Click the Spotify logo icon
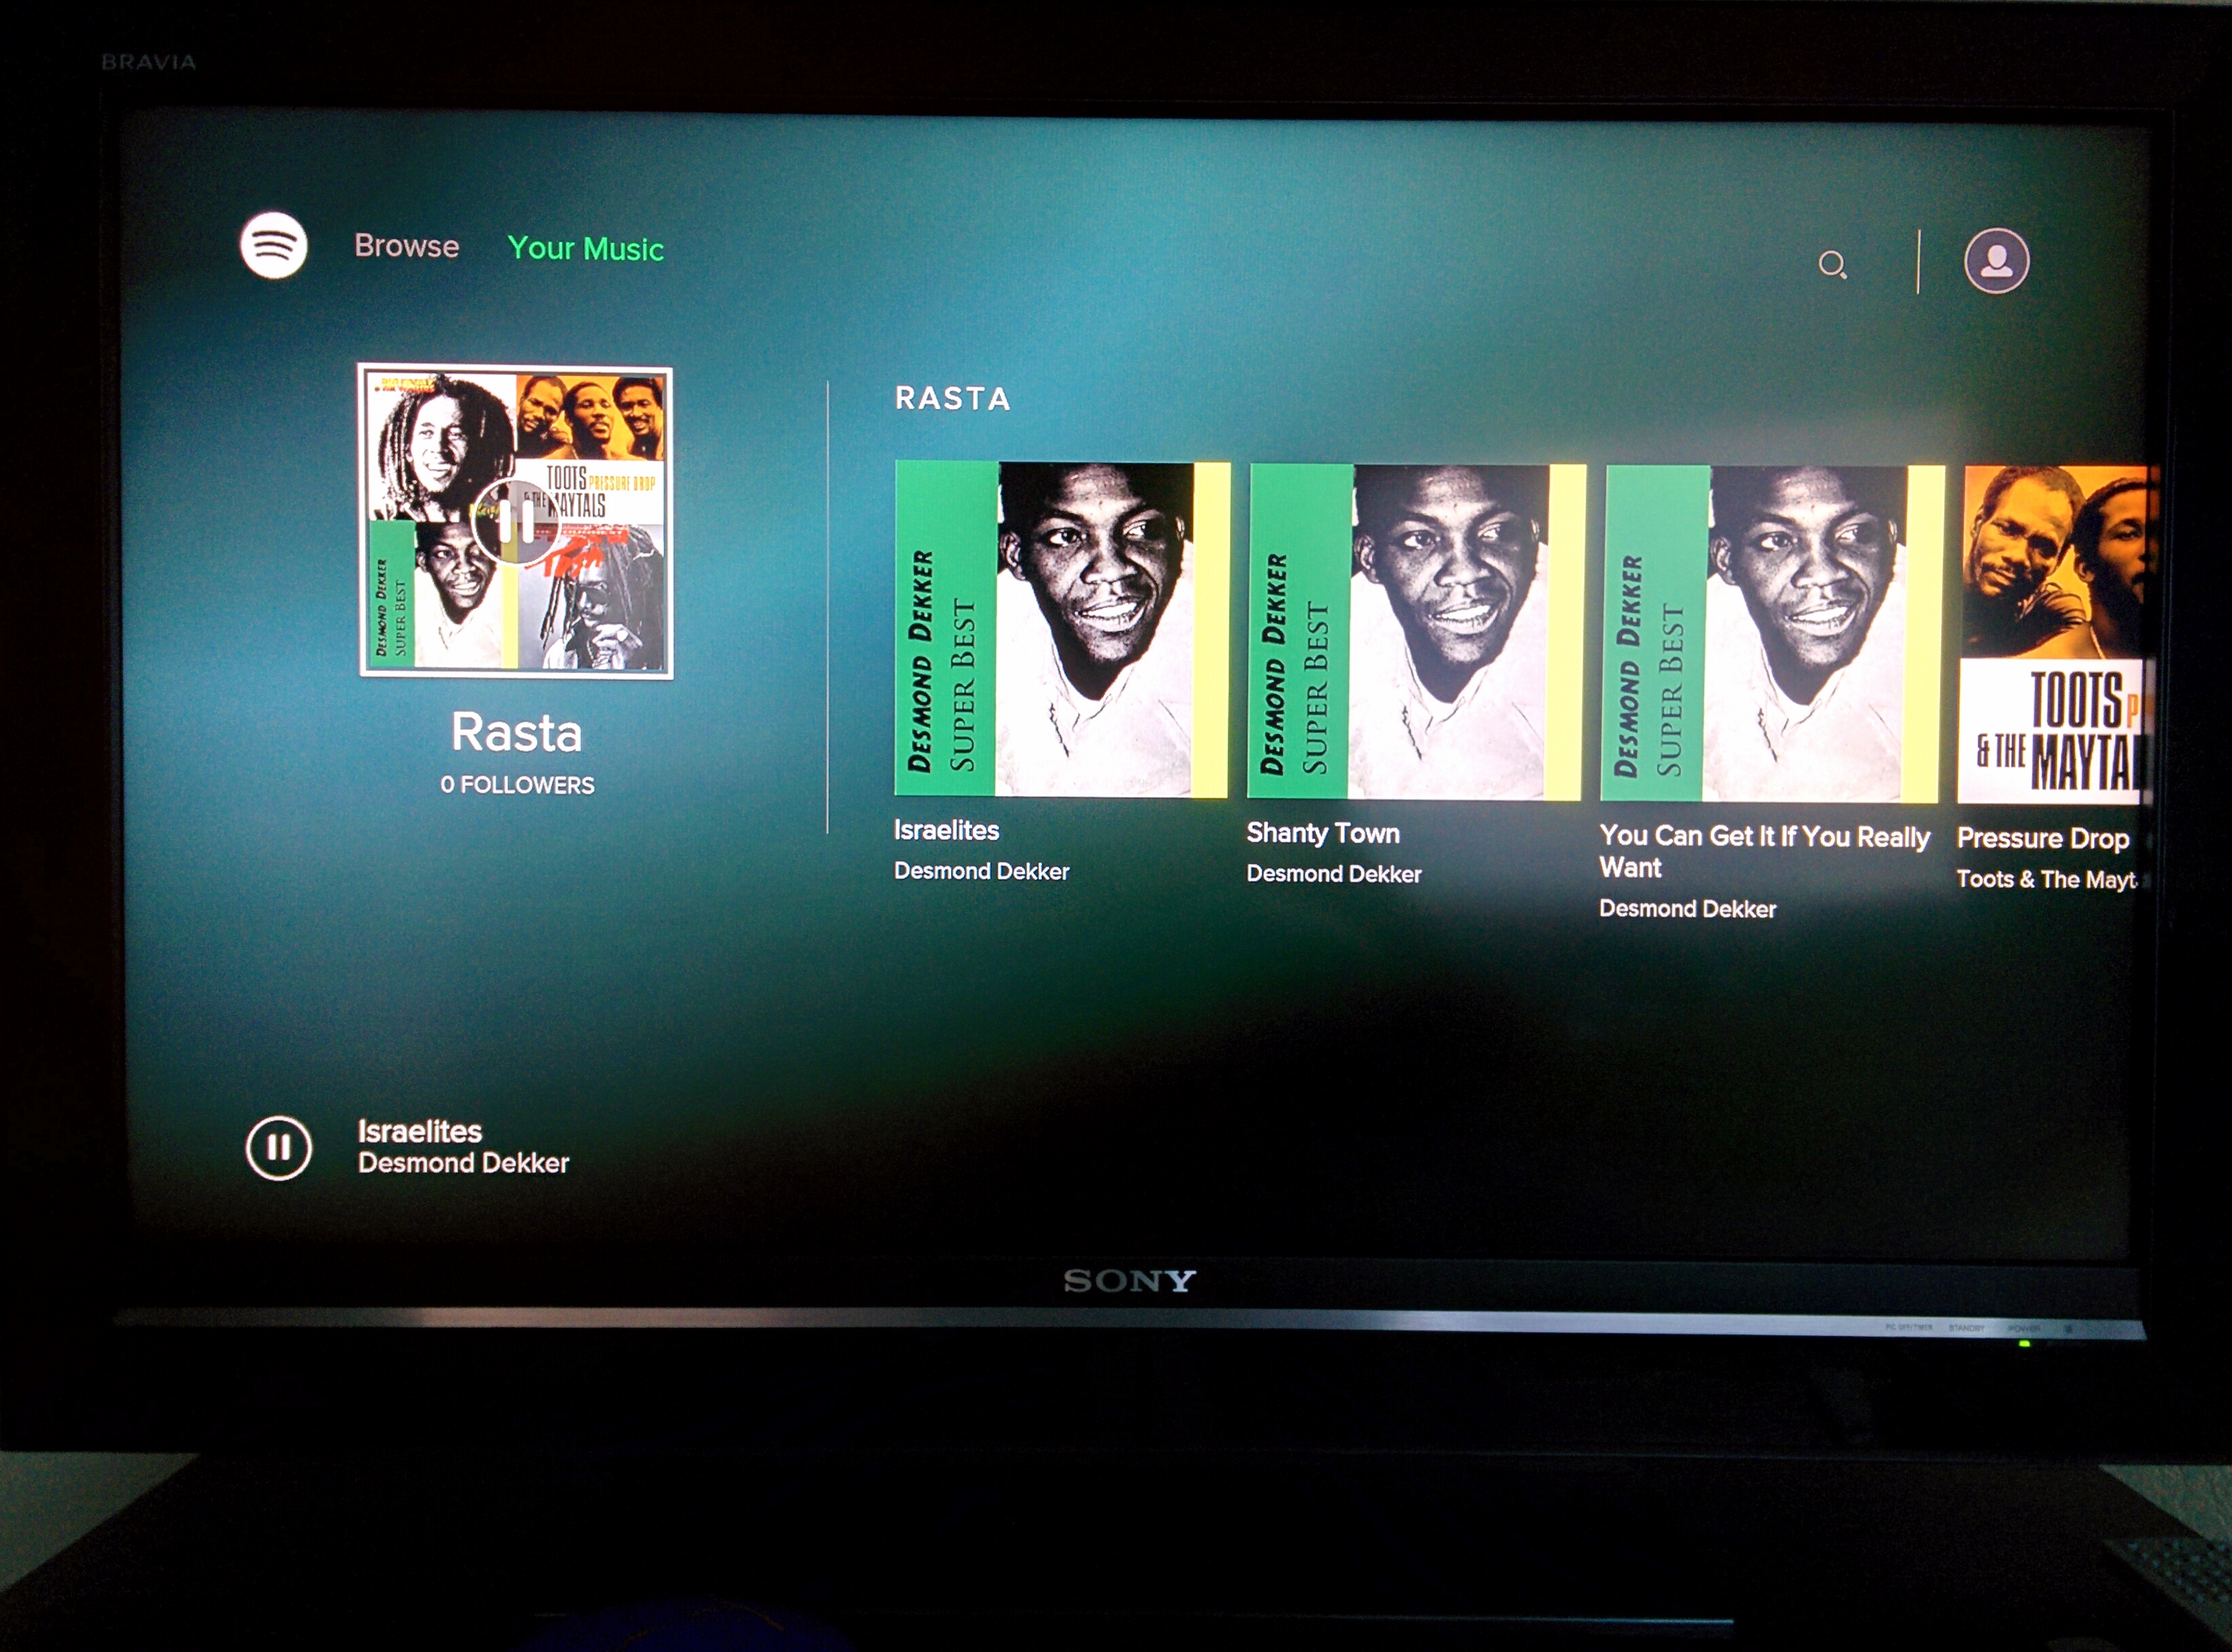 [x=273, y=245]
